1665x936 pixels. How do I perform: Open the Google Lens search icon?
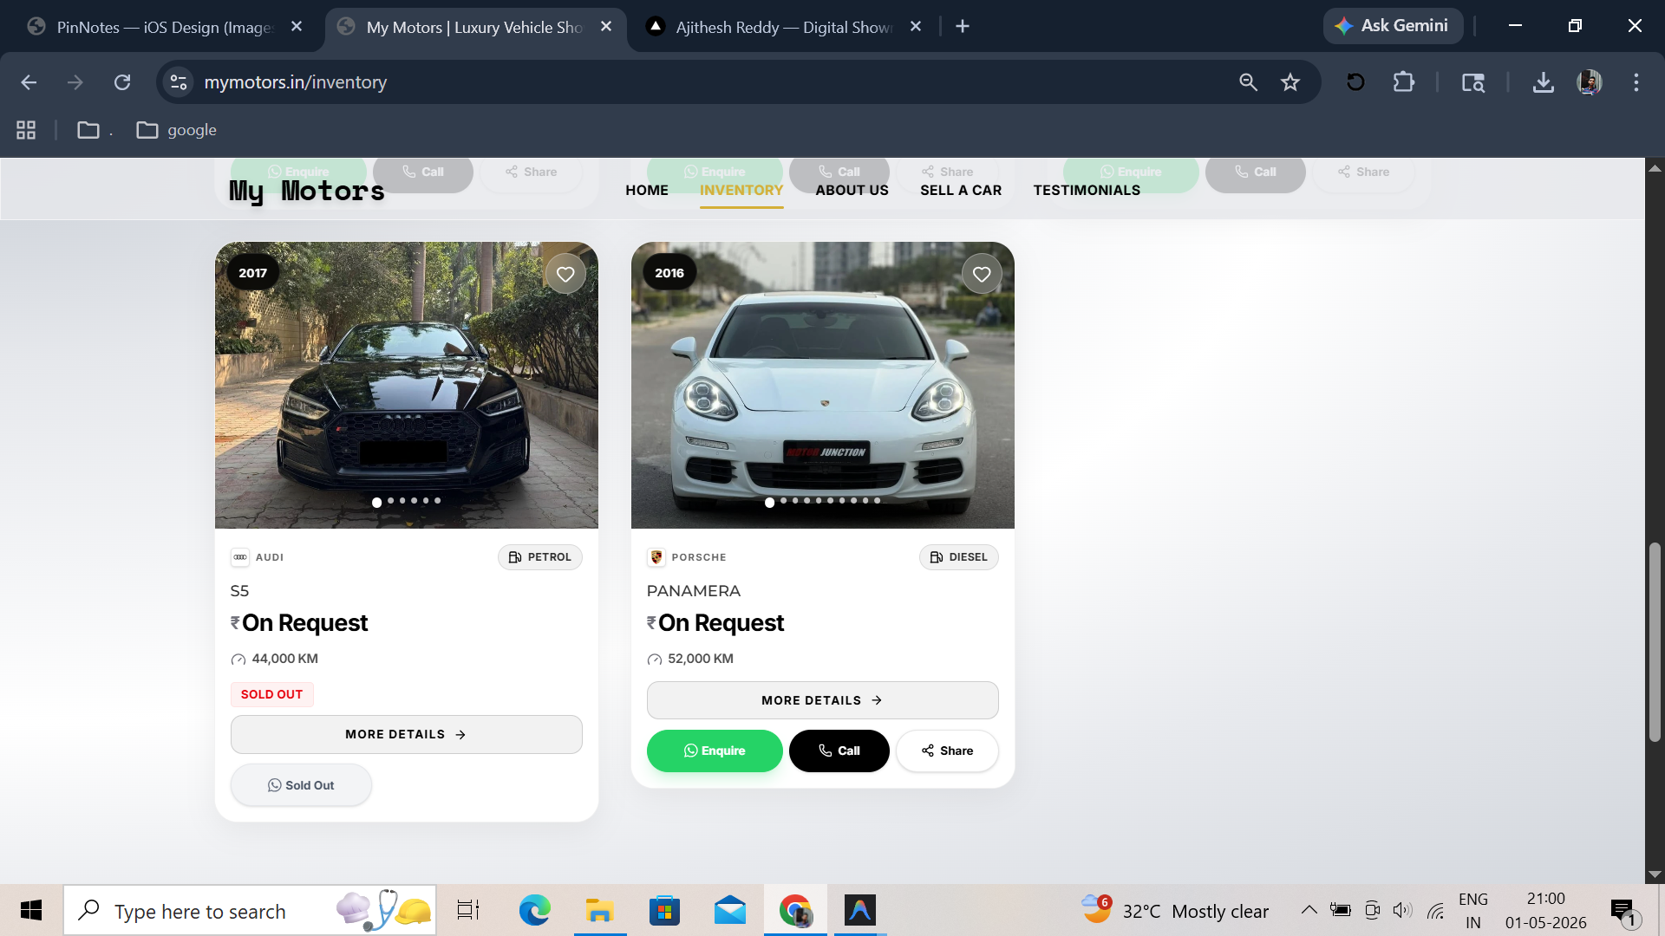tap(1473, 82)
